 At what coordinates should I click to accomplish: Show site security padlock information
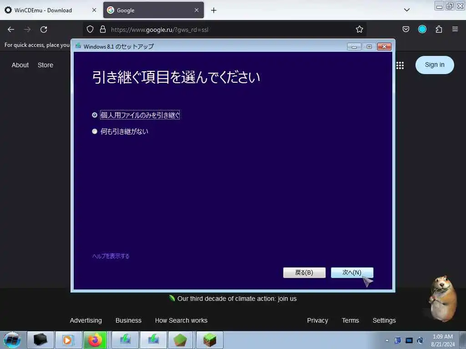coord(103,30)
